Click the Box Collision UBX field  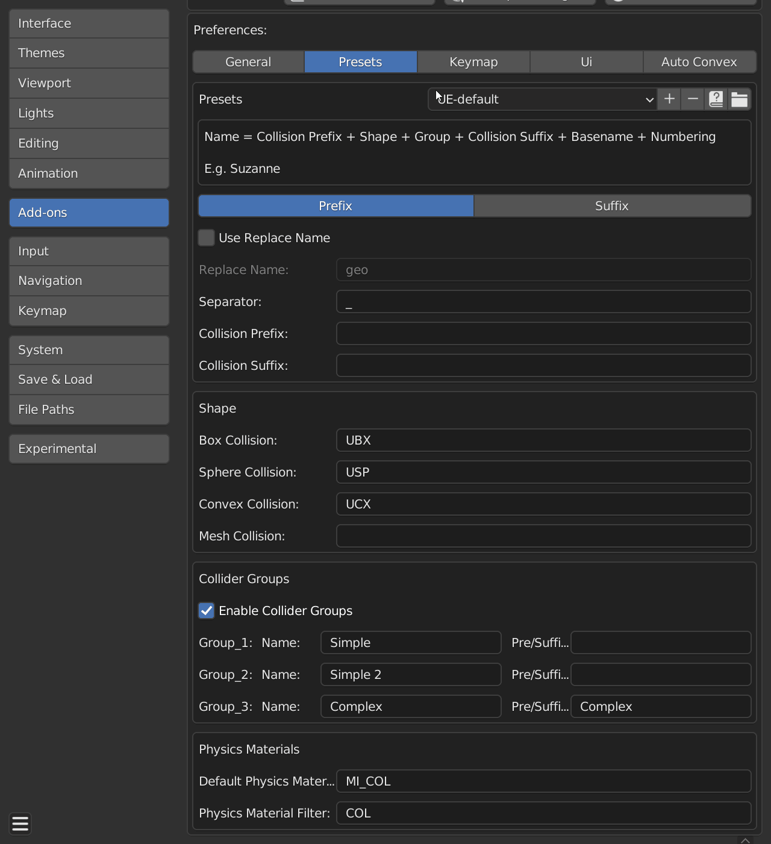coord(543,440)
